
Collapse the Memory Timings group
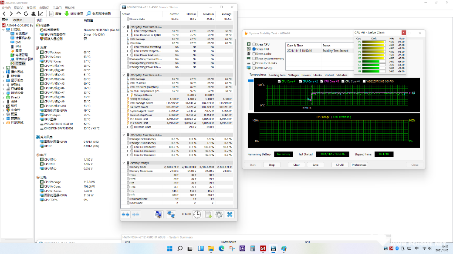point(124,163)
